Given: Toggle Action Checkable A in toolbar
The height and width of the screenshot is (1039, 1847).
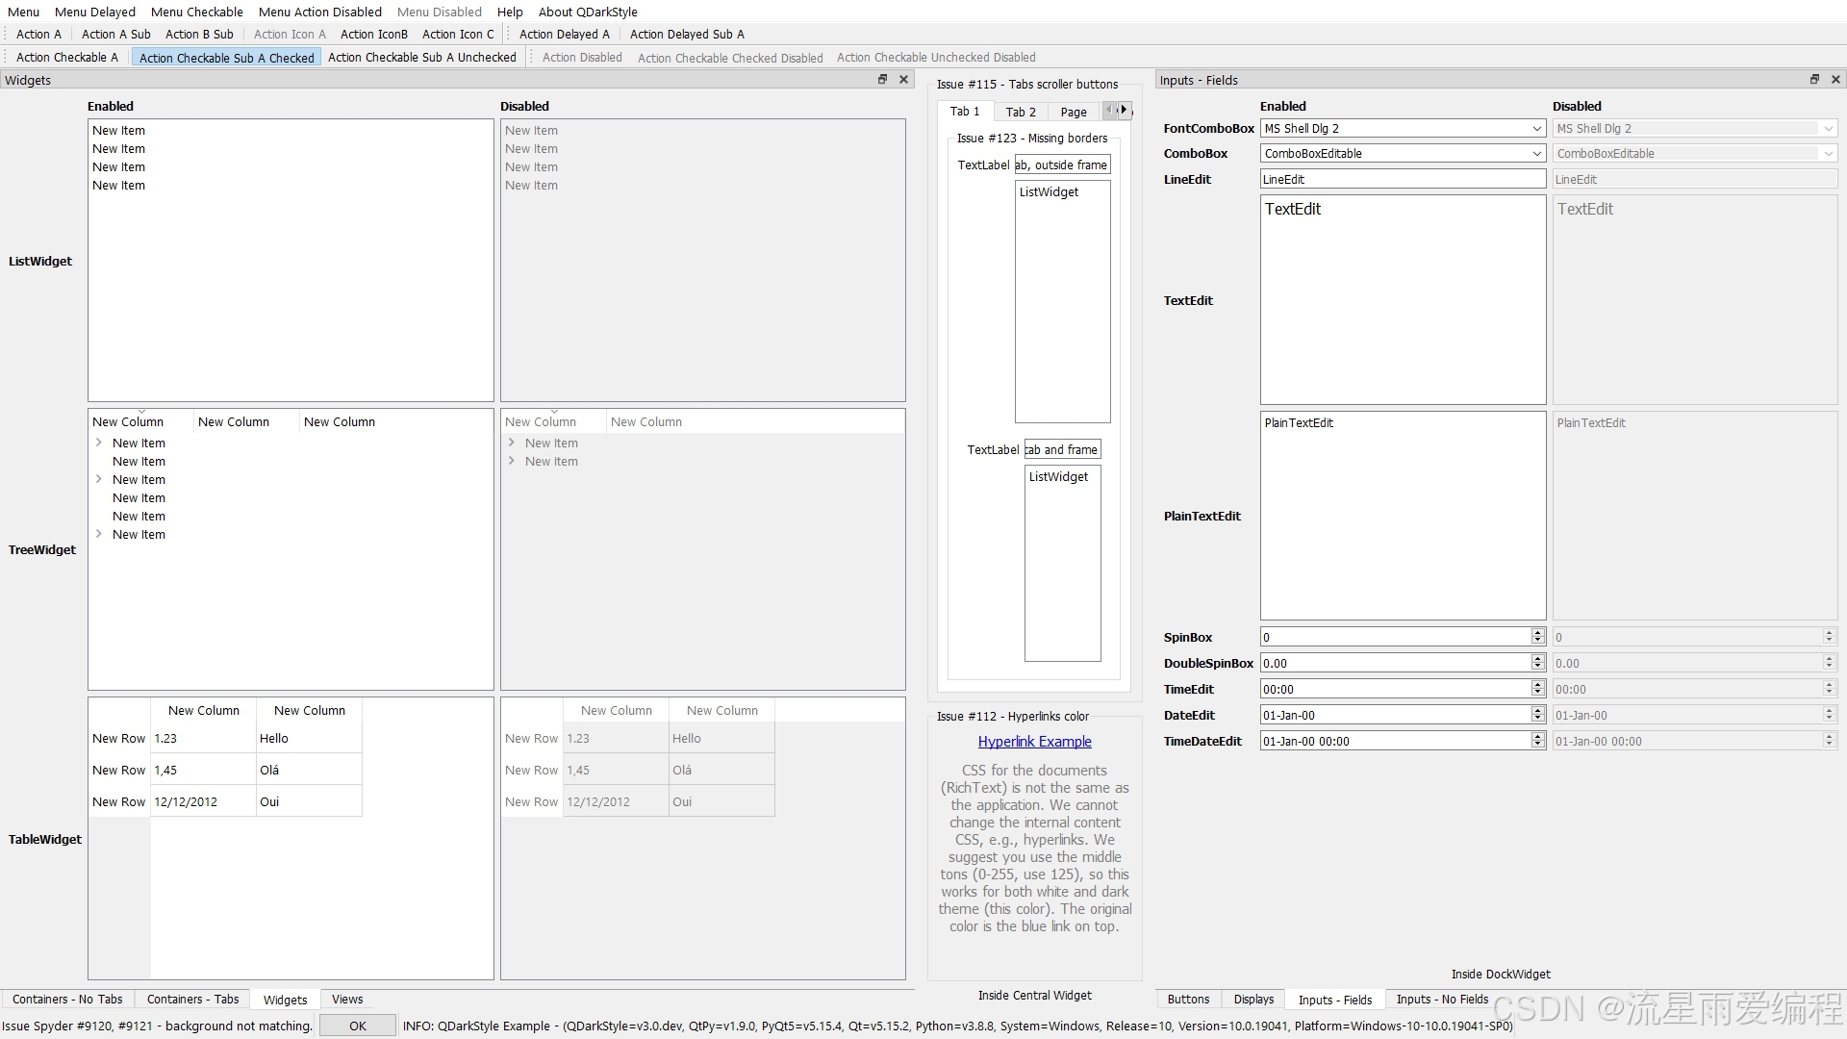Looking at the screenshot, I should tap(66, 58).
